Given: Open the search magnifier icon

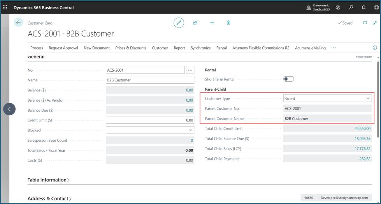Looking at the screenshot, I should click(351, 7).
